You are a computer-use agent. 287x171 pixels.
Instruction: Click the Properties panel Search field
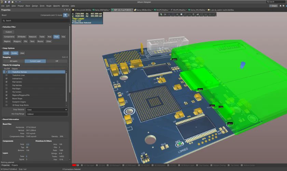coord(36,21)
